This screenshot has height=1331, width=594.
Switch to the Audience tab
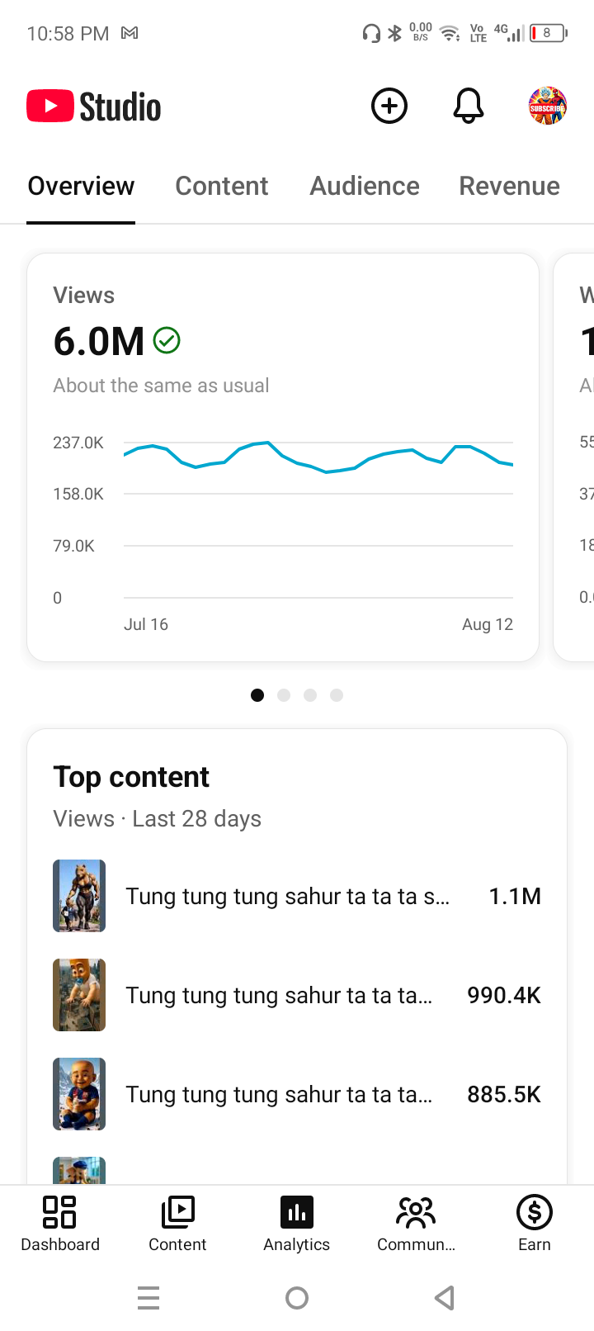(365, 186)
